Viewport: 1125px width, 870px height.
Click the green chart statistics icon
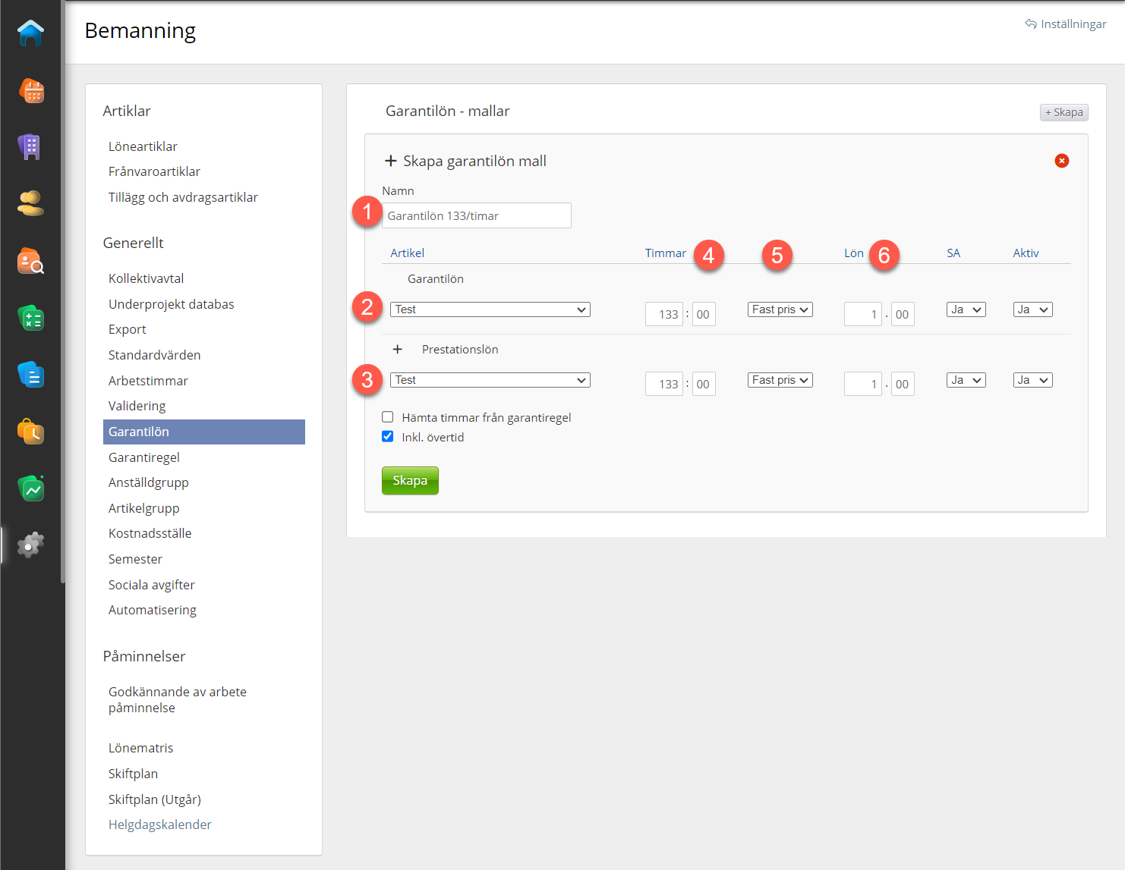31,489
